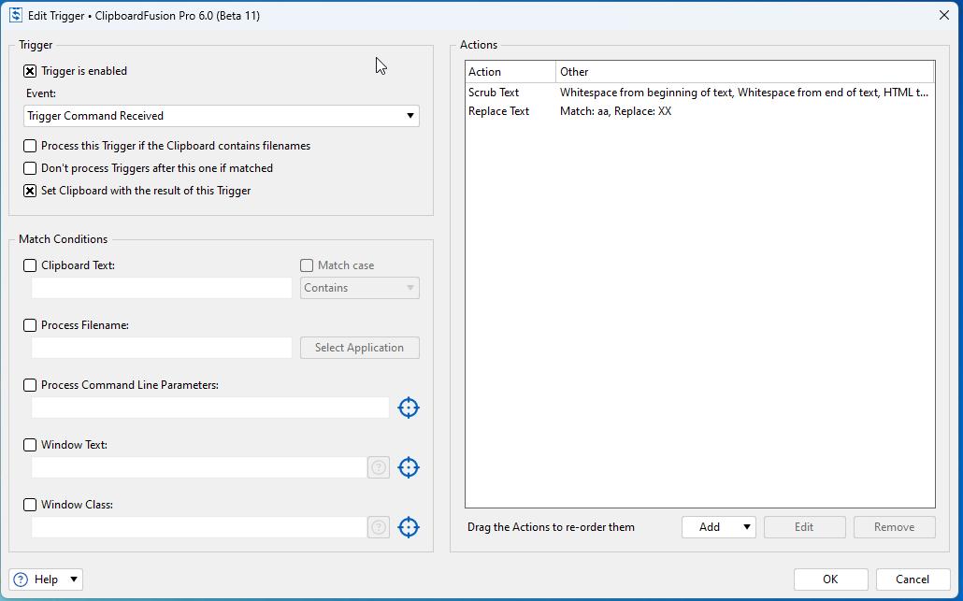Click the Window Text crosshair target icon
The height and width of the screenshot is (601, 963).
(409, 467)
